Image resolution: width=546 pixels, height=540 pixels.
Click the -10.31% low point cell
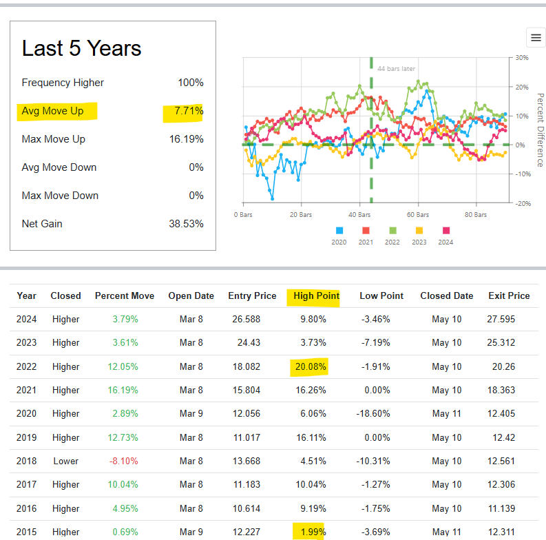click(373, 461)
